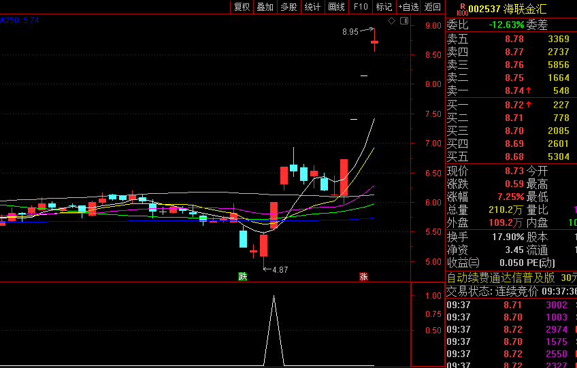Screen dimensions: 577x368
Task: Click the 委差 label
Action: click(x=537, y=25)
